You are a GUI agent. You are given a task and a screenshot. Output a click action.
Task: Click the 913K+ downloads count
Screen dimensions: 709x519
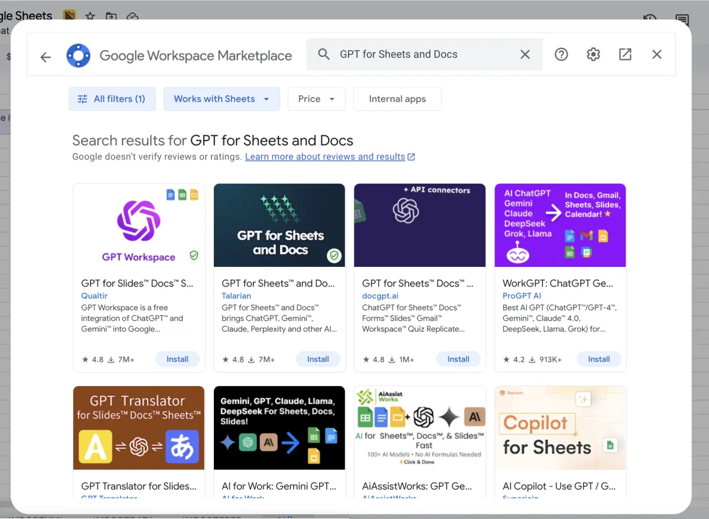[x=545, y=359]
